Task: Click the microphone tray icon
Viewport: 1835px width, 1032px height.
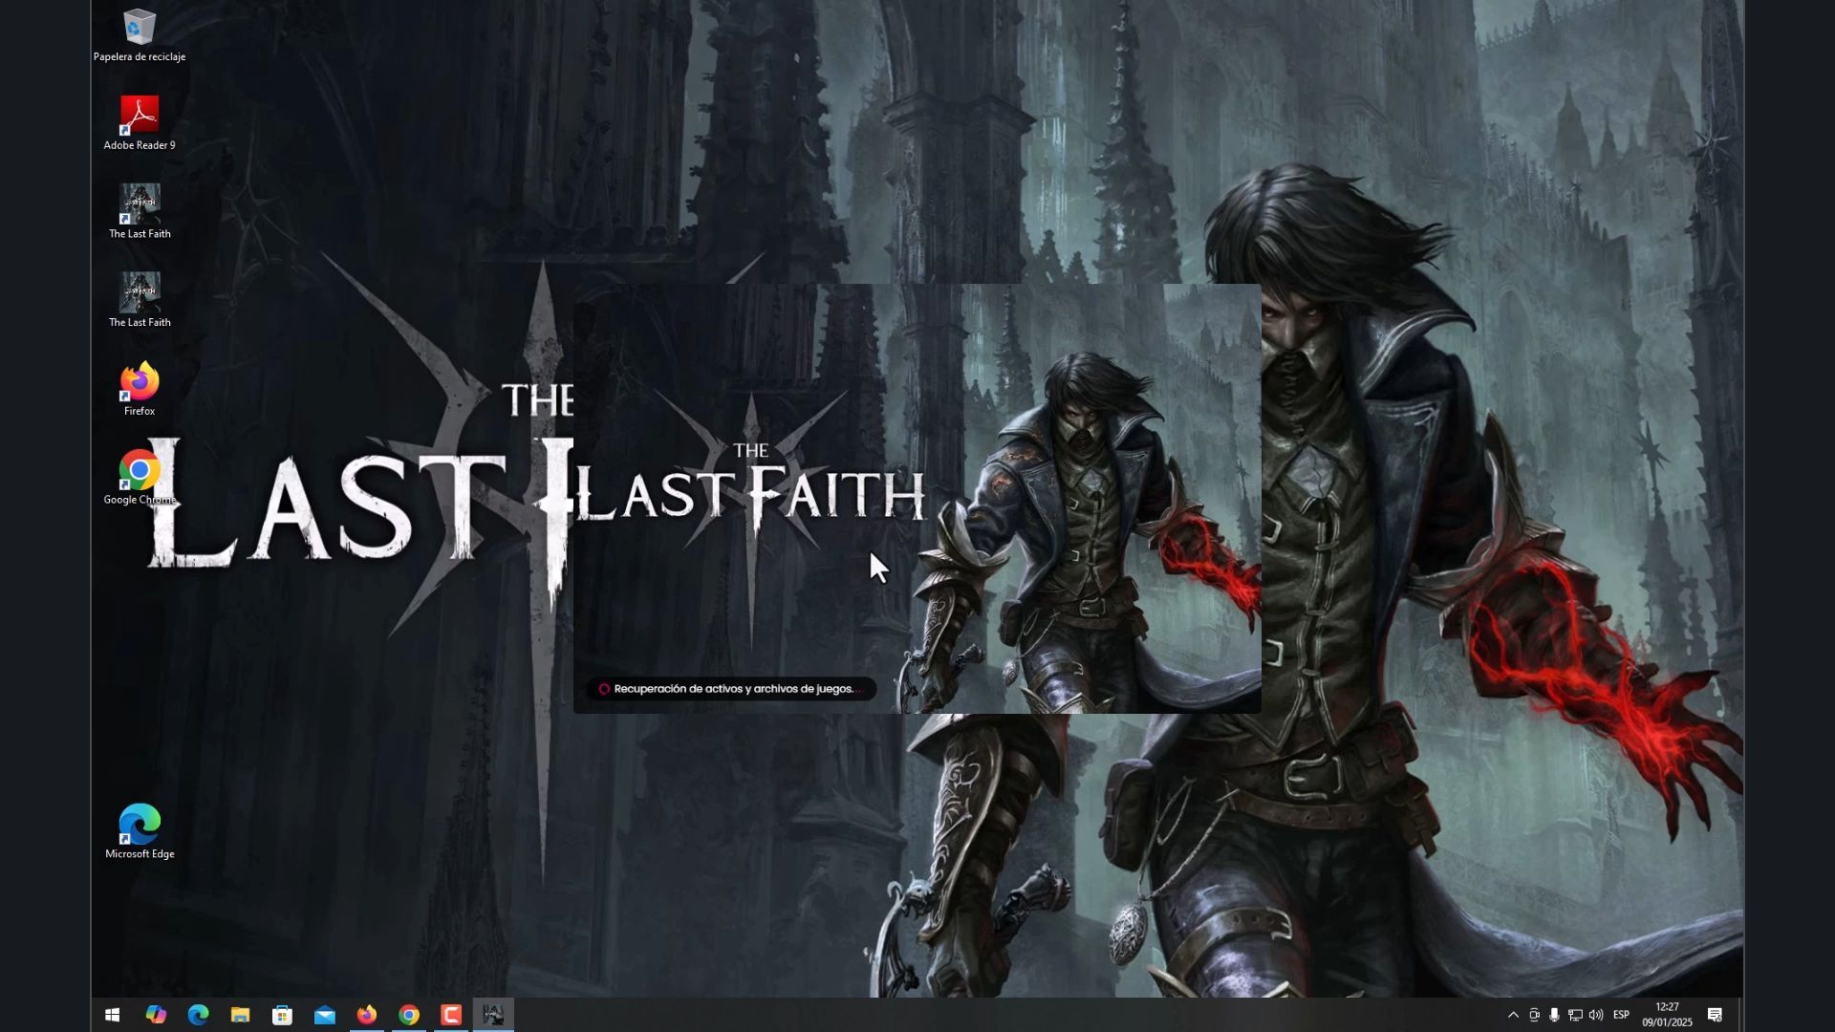Action: (1555, 1015)
